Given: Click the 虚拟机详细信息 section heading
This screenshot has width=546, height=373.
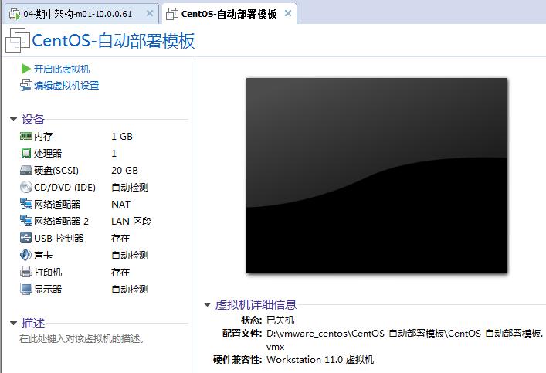Looking at the screenshot, I should point(256,305).
